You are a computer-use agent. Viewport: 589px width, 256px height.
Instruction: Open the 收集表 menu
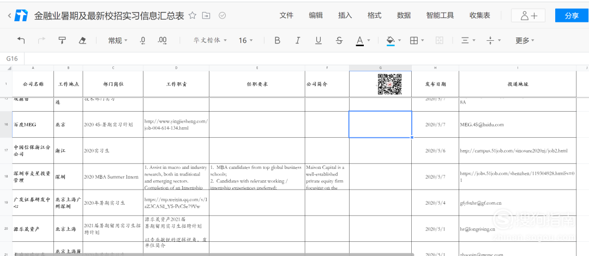[x=480, y=15]
